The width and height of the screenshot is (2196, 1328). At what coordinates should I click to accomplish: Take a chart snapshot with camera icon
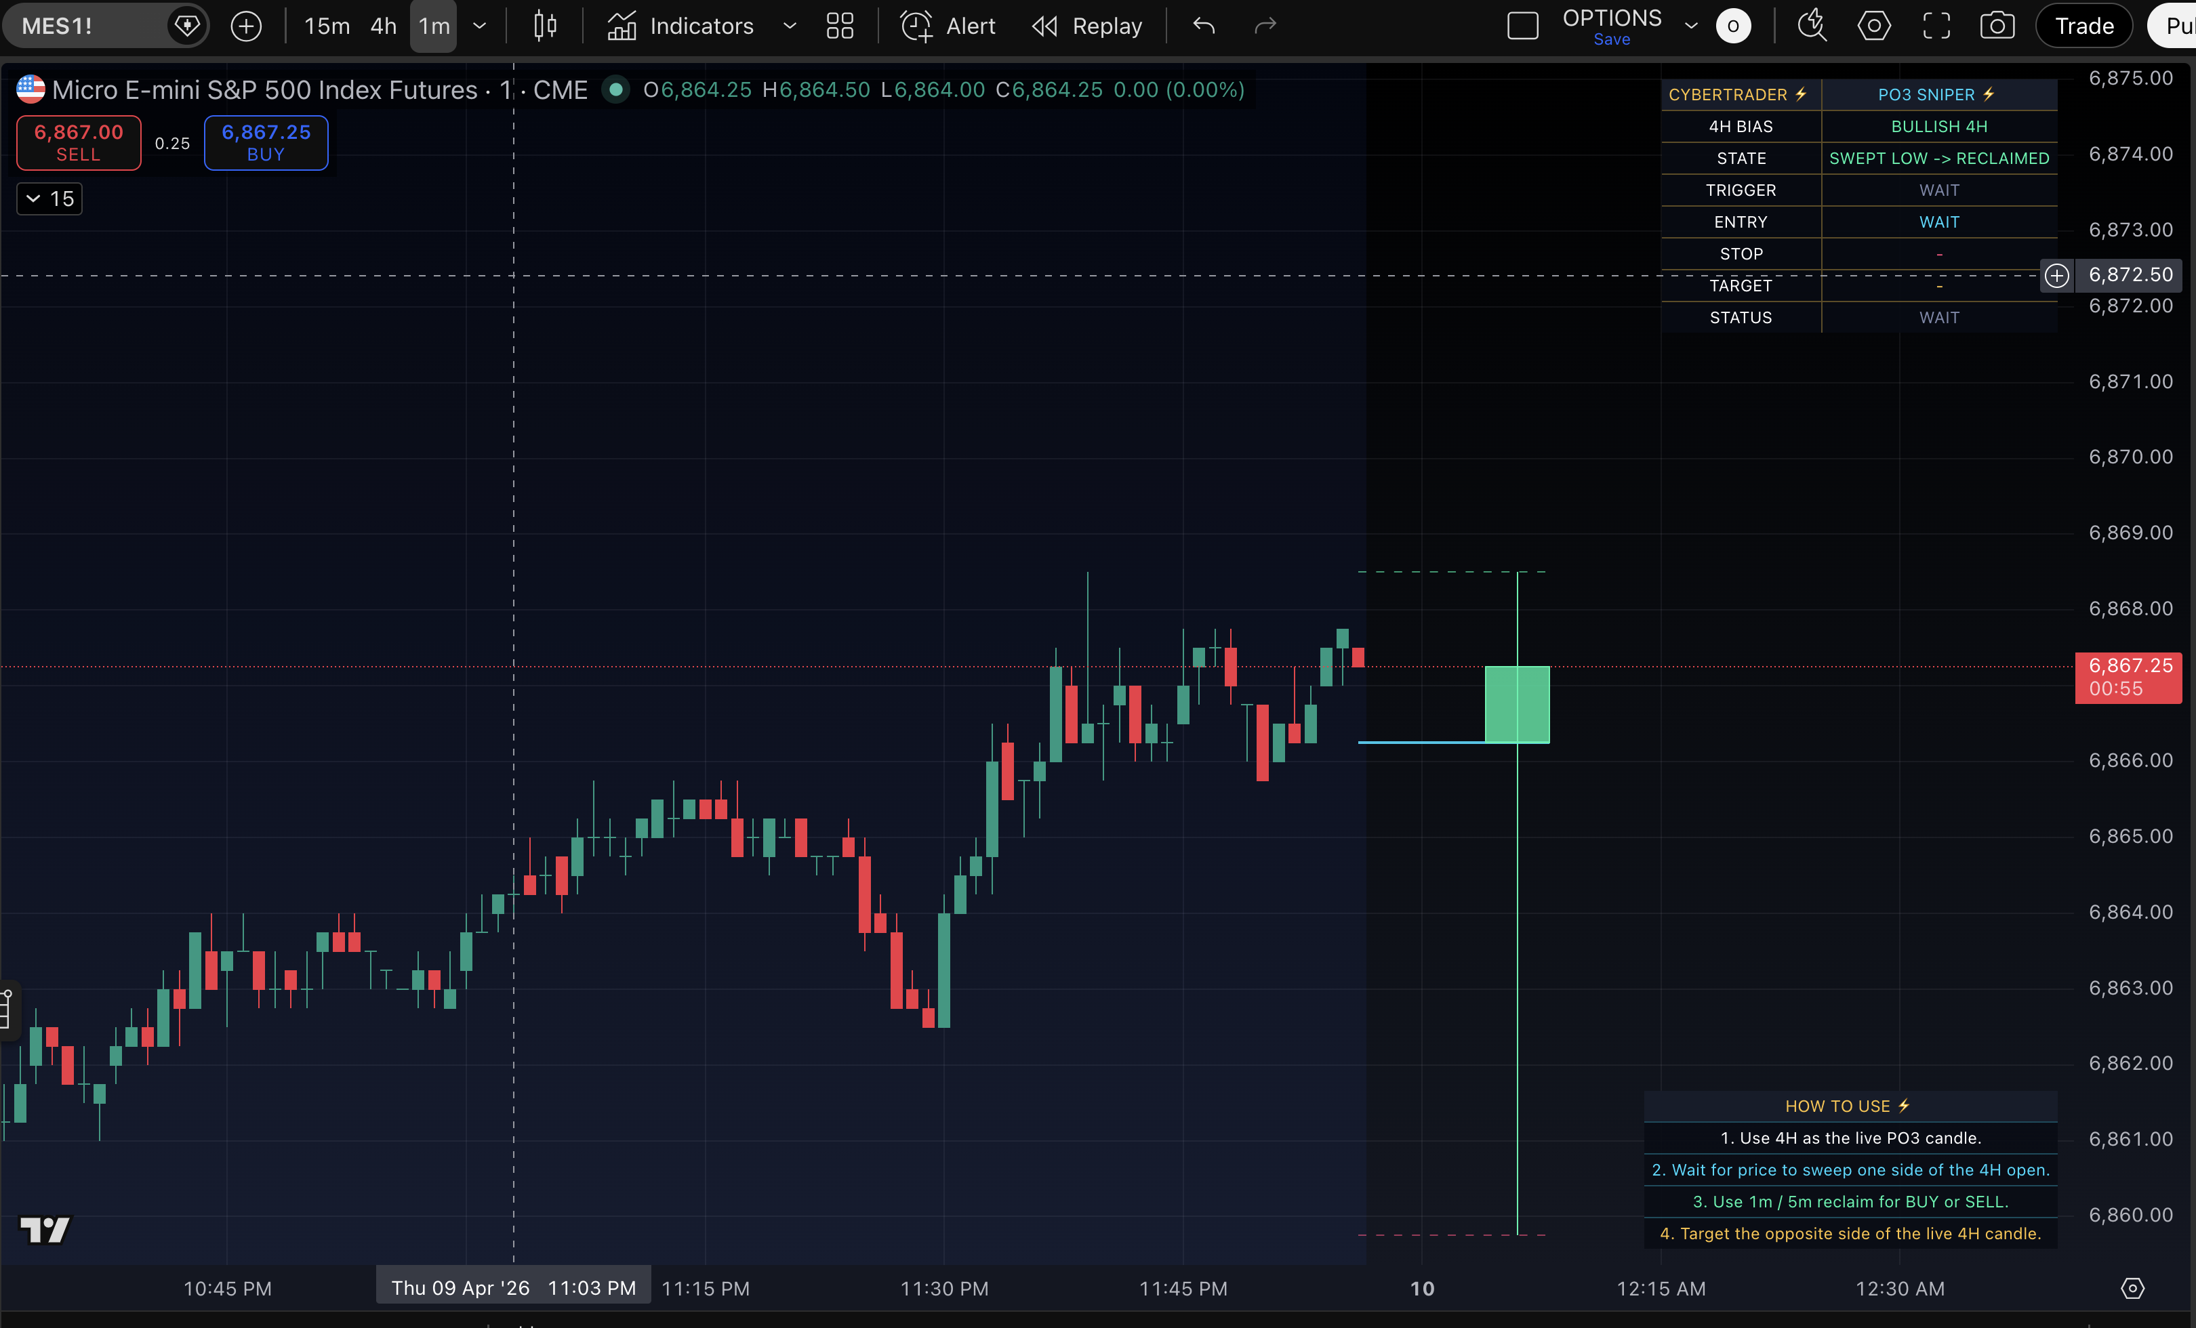(x=1996, y=26)
